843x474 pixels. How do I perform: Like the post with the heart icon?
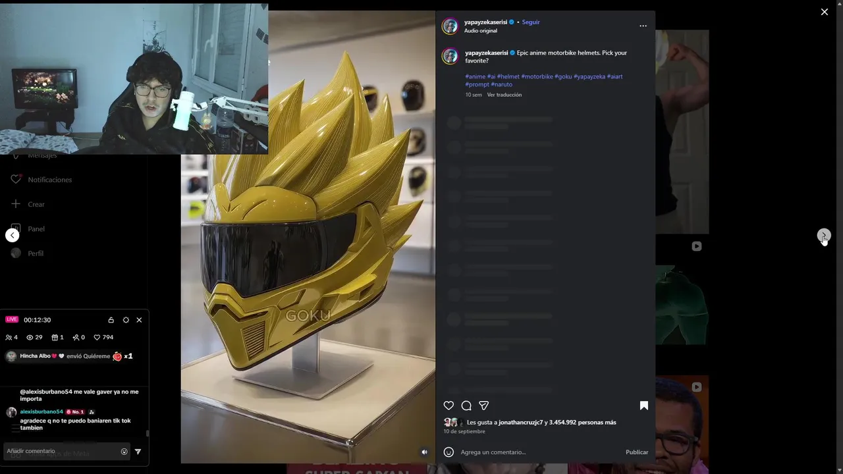(x=449, y=406)
